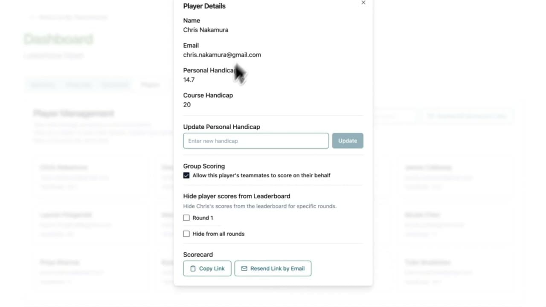Select the Players tab behind the dialog
The width and height of the screenshot is (546, 307).
coord(151,84)
